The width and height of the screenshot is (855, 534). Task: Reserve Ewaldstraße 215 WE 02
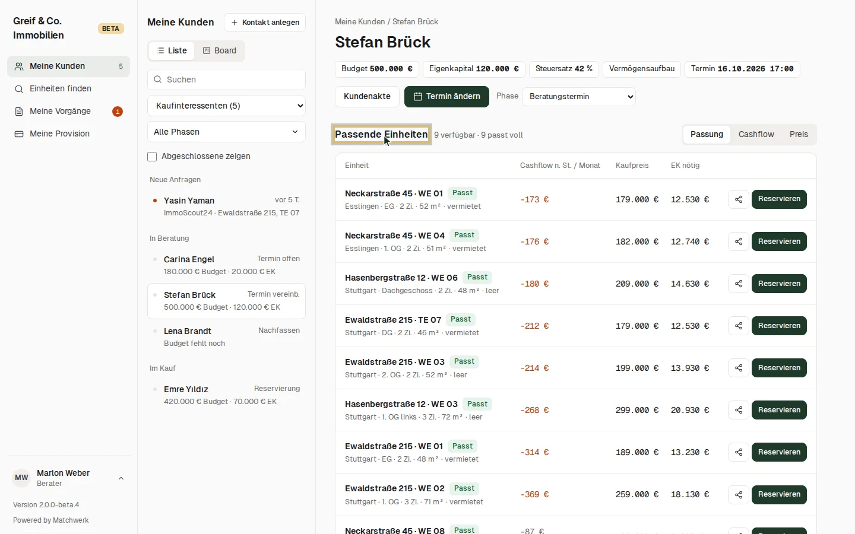point(779,494)
